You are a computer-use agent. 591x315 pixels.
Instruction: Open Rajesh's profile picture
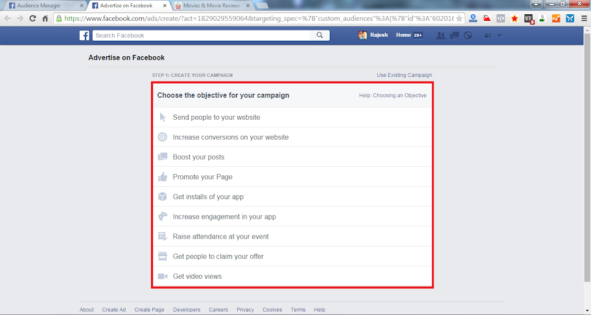click(x=363, y=36)
